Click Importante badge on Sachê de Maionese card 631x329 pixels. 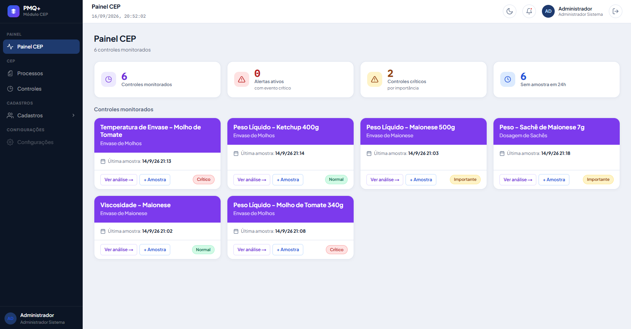click(598, 180)
